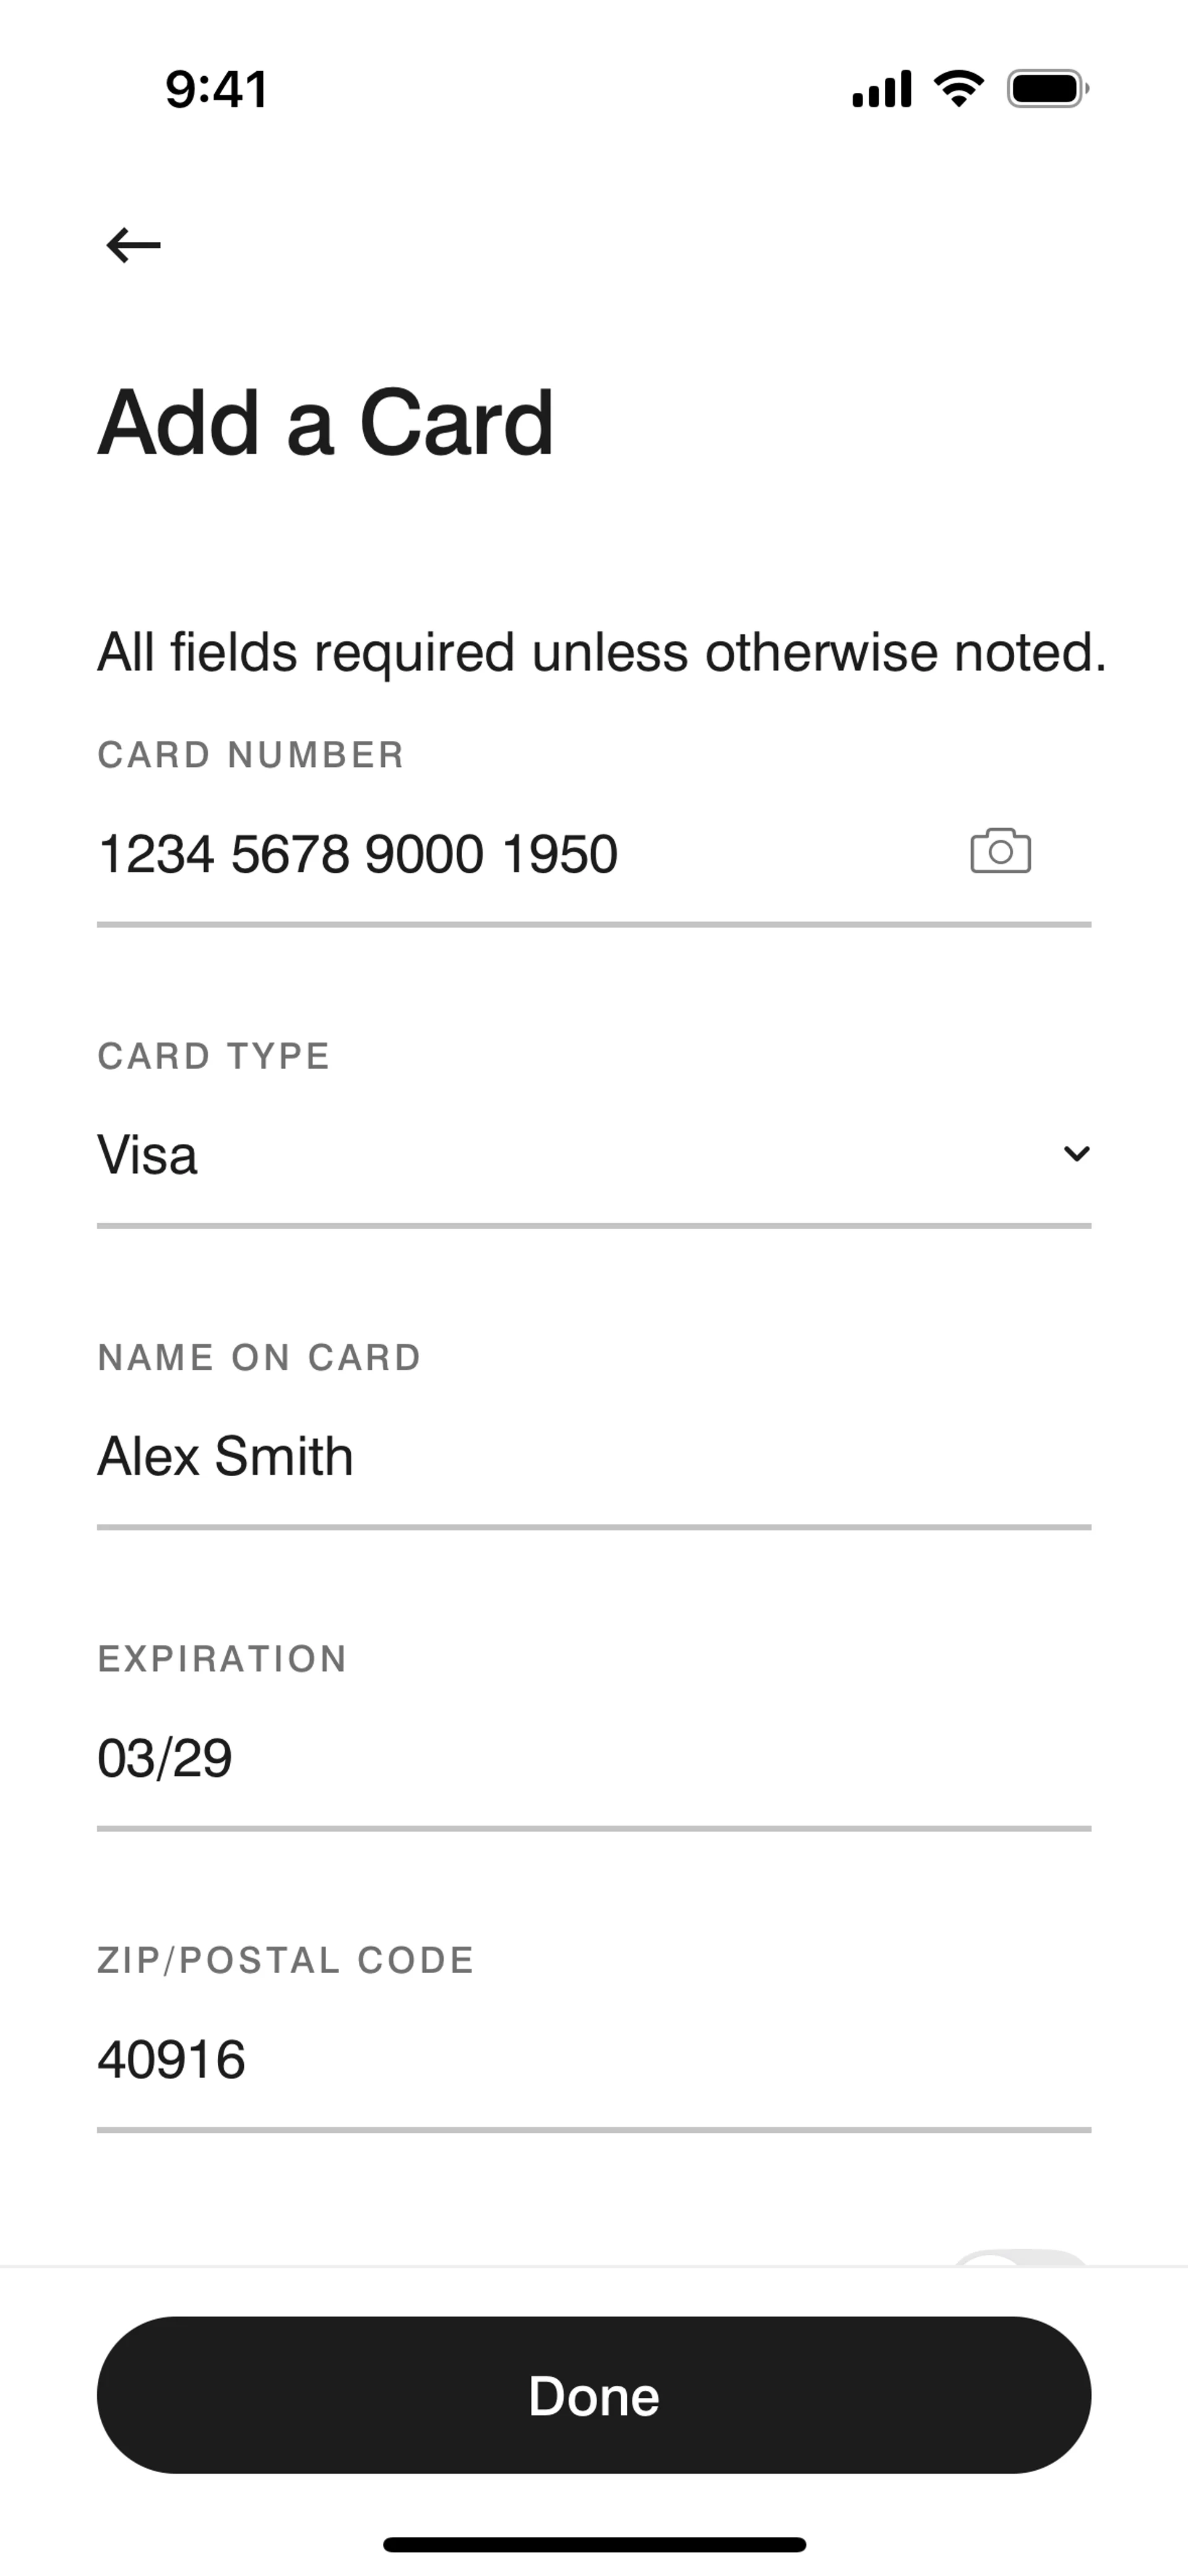The width and height of the screenshot is (1188, 2576).
Task: Tap the NAME ON CARD label
Action: (x=259, y=1357)
